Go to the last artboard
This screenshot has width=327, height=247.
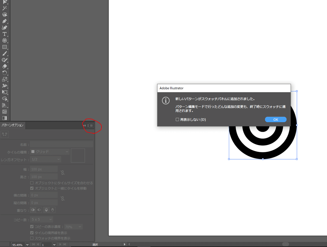(x=65, y=245)
